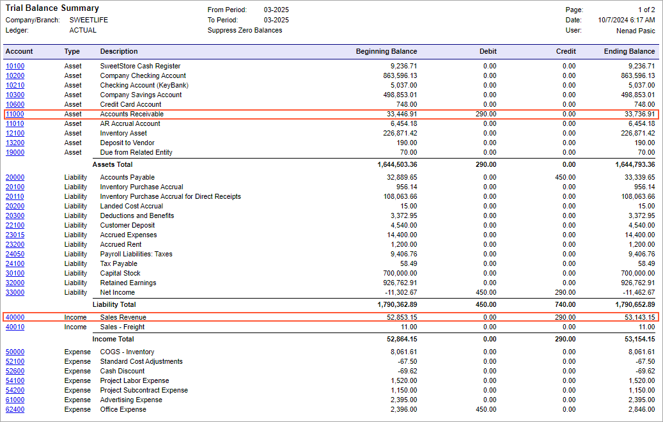Select account 11000 Accounts Receivable link
Viewport: 663px width, 422px height.
pyautogui.click(x=15, y=114)
